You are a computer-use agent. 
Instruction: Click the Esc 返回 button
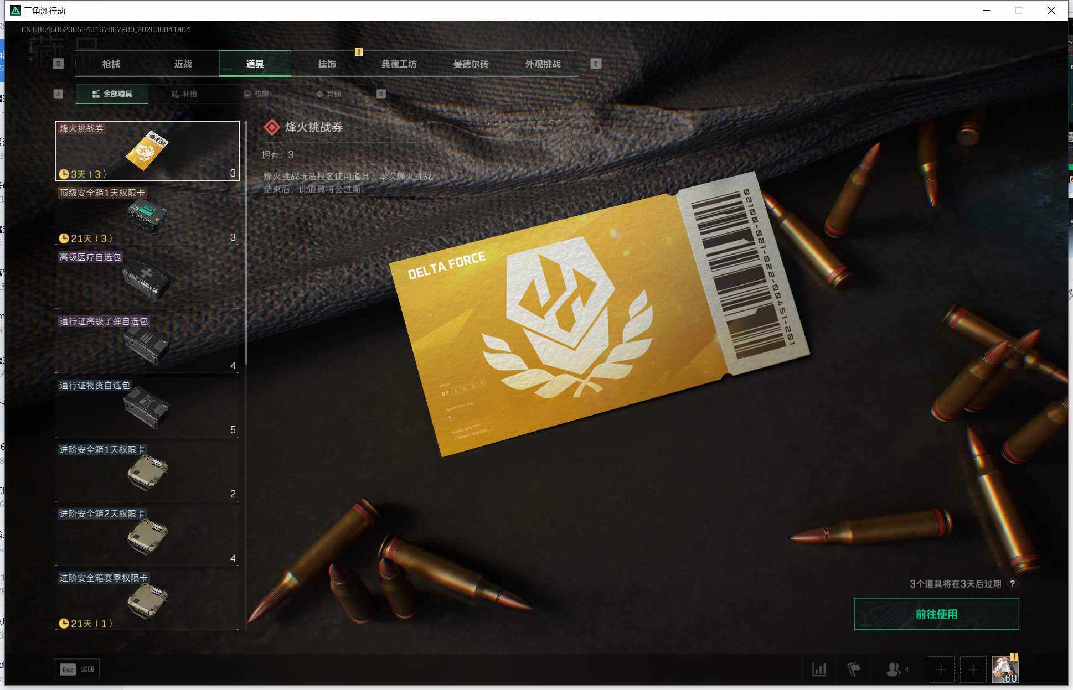77,670
